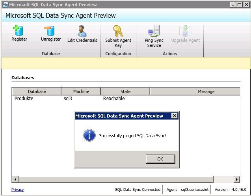The image size is (251, 196).
Task: Click the Register database icon
Action: pos(18,30)
